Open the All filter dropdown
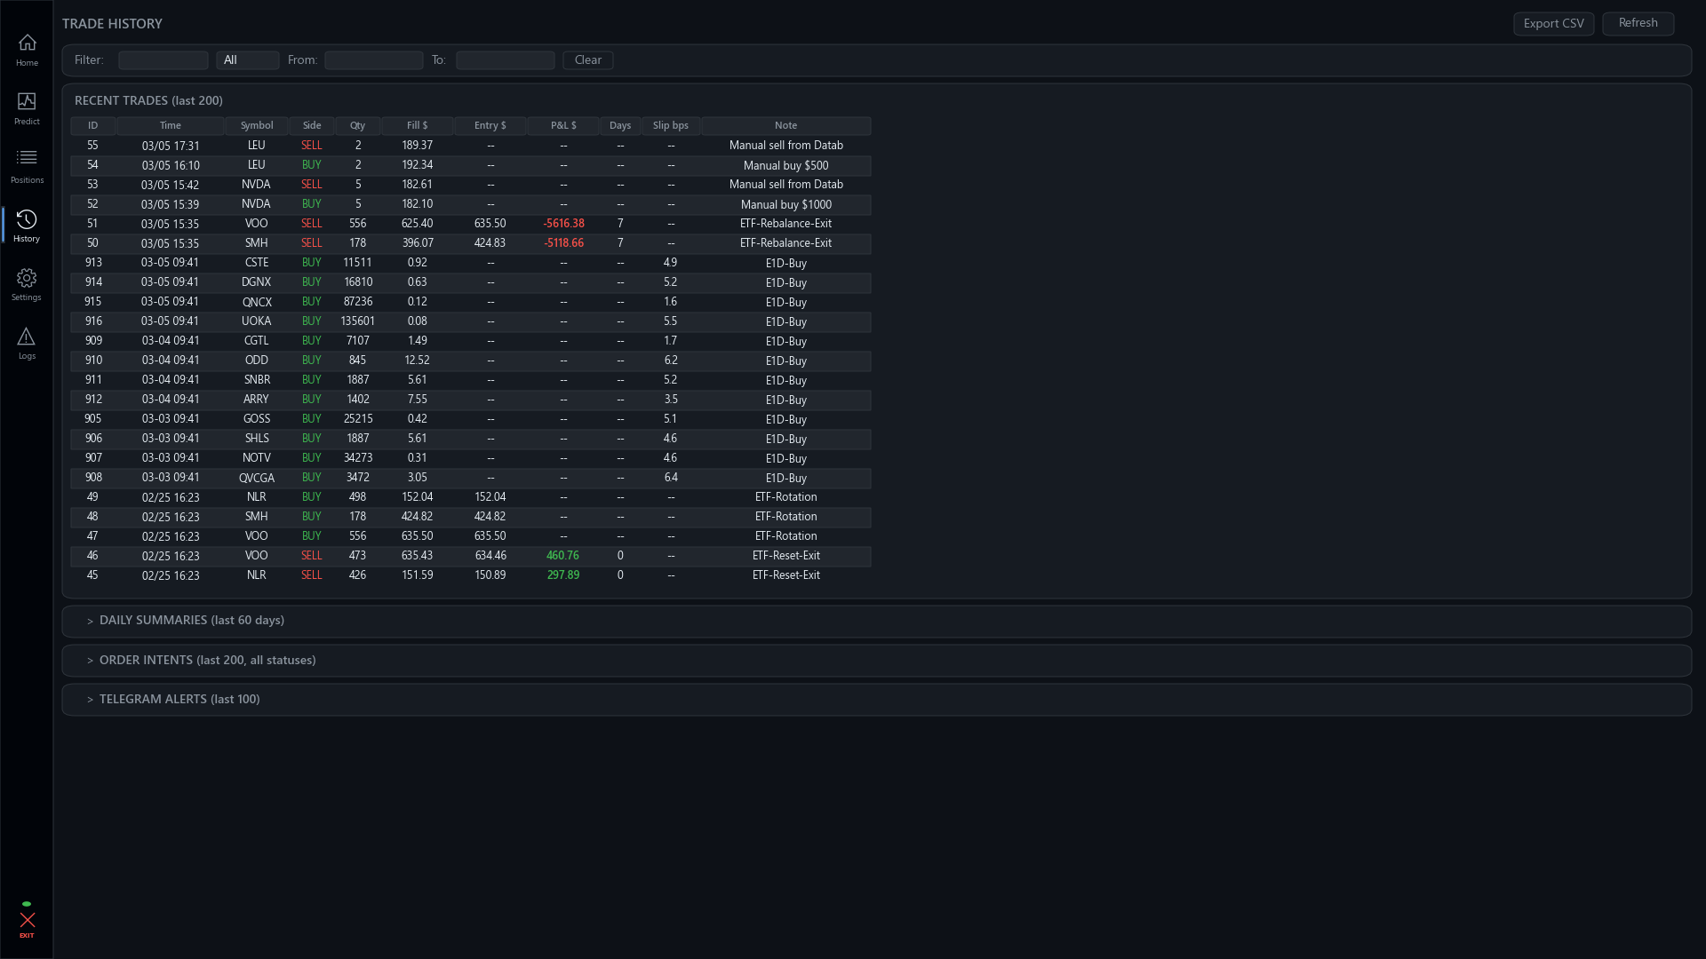The height and width of the screenshot is (959, 1706). [x=248, y=59]
